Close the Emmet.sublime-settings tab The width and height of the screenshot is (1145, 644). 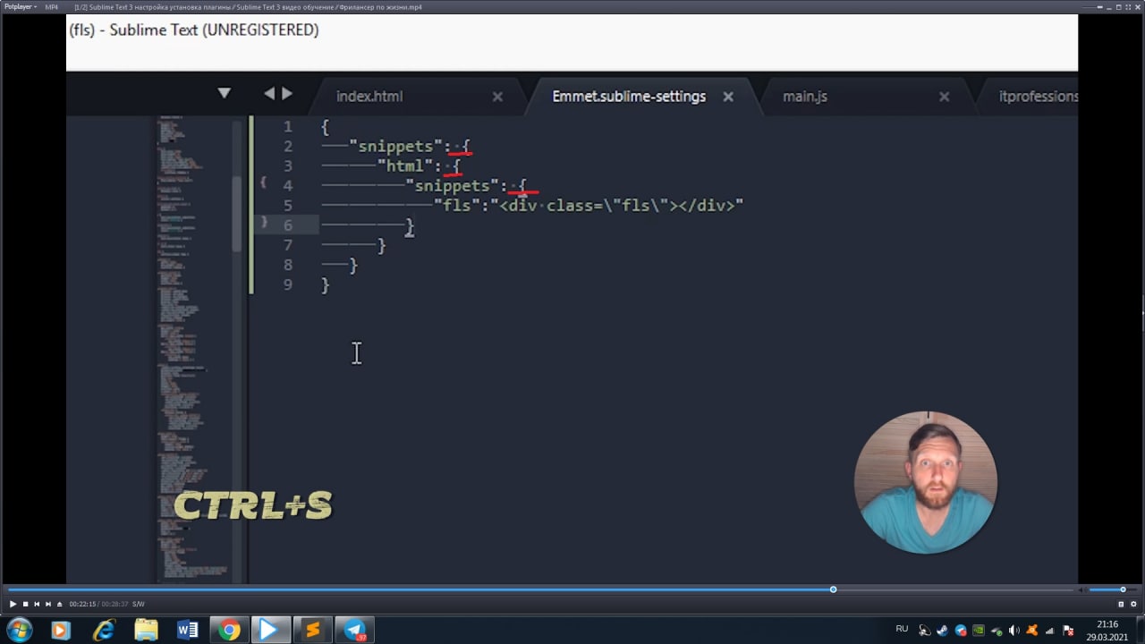(728, 97)
